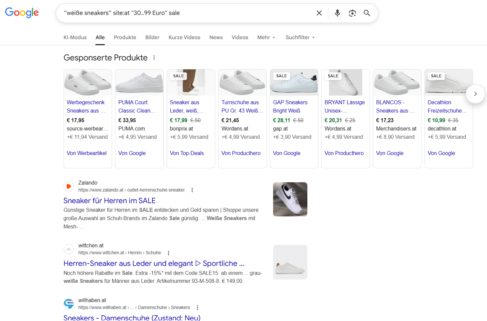Clear the search query with the X icon
The width and height of the screenshot is (487, 321).
click(x=319, y=13)
